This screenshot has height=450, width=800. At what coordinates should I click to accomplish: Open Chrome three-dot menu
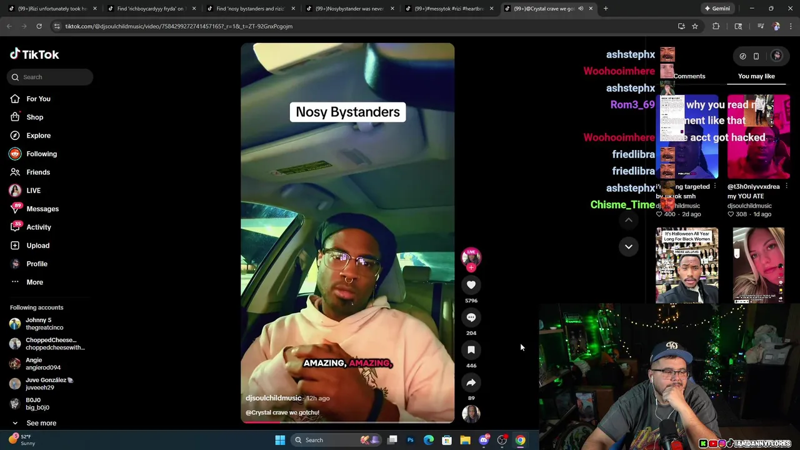point(791,26)
